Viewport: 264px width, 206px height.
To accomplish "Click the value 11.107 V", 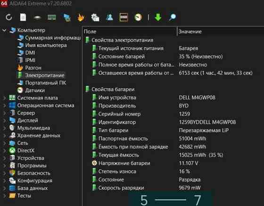I will [x=189, y=163].
